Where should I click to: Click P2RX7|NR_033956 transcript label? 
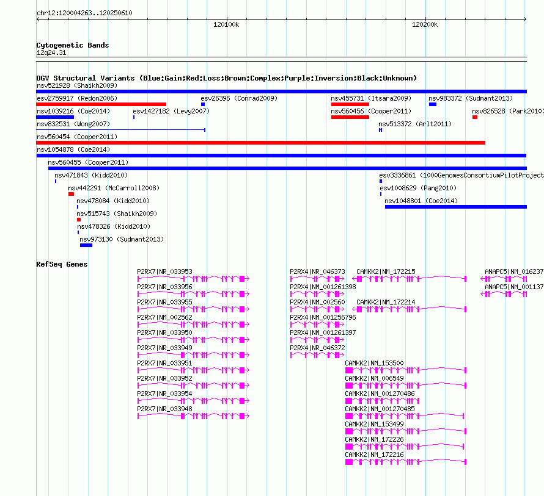[x=164, y=287]
